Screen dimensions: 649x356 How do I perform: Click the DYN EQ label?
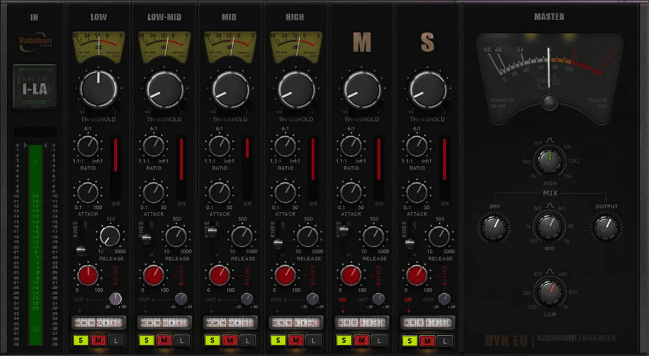click(506, 341)
